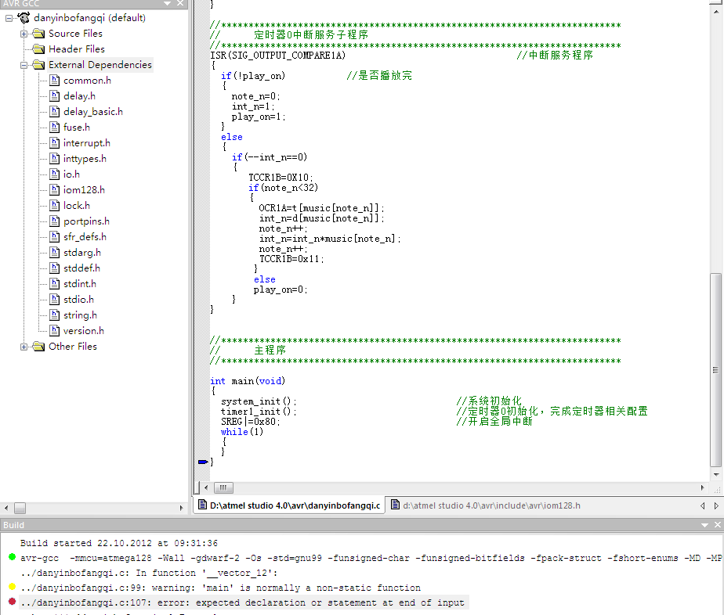Select the version.h file icon
Screen dimensions: 724x615
[x=55, y=332]
